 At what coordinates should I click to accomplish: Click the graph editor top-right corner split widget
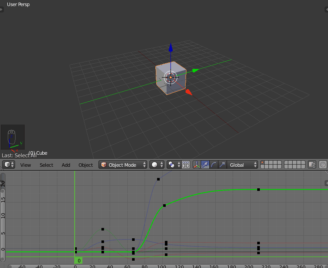tap(327, 172)
